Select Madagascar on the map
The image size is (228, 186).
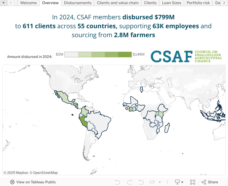(167, 128)
